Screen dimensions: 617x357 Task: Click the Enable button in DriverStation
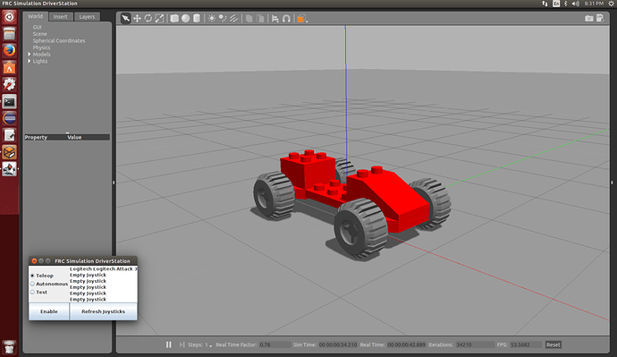49,311
